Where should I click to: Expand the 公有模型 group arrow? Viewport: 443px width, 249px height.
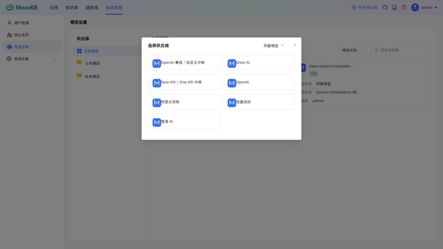pyautogui.click(x=138, y=63)
